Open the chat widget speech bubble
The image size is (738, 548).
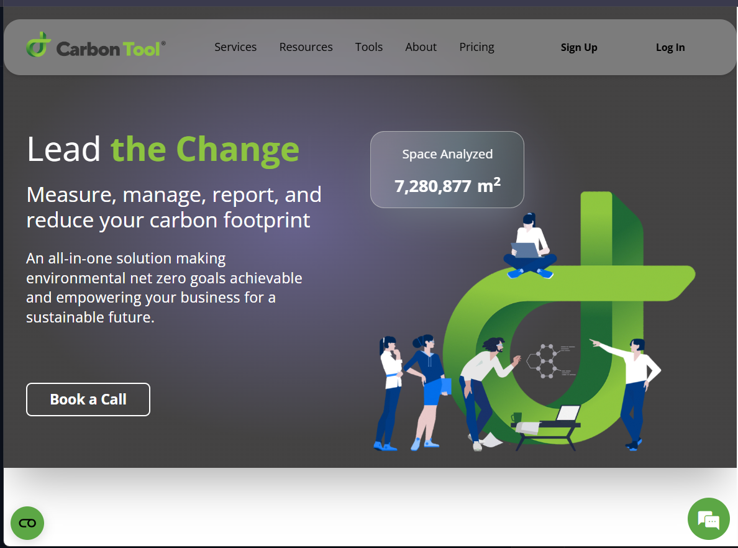[708, 519]
